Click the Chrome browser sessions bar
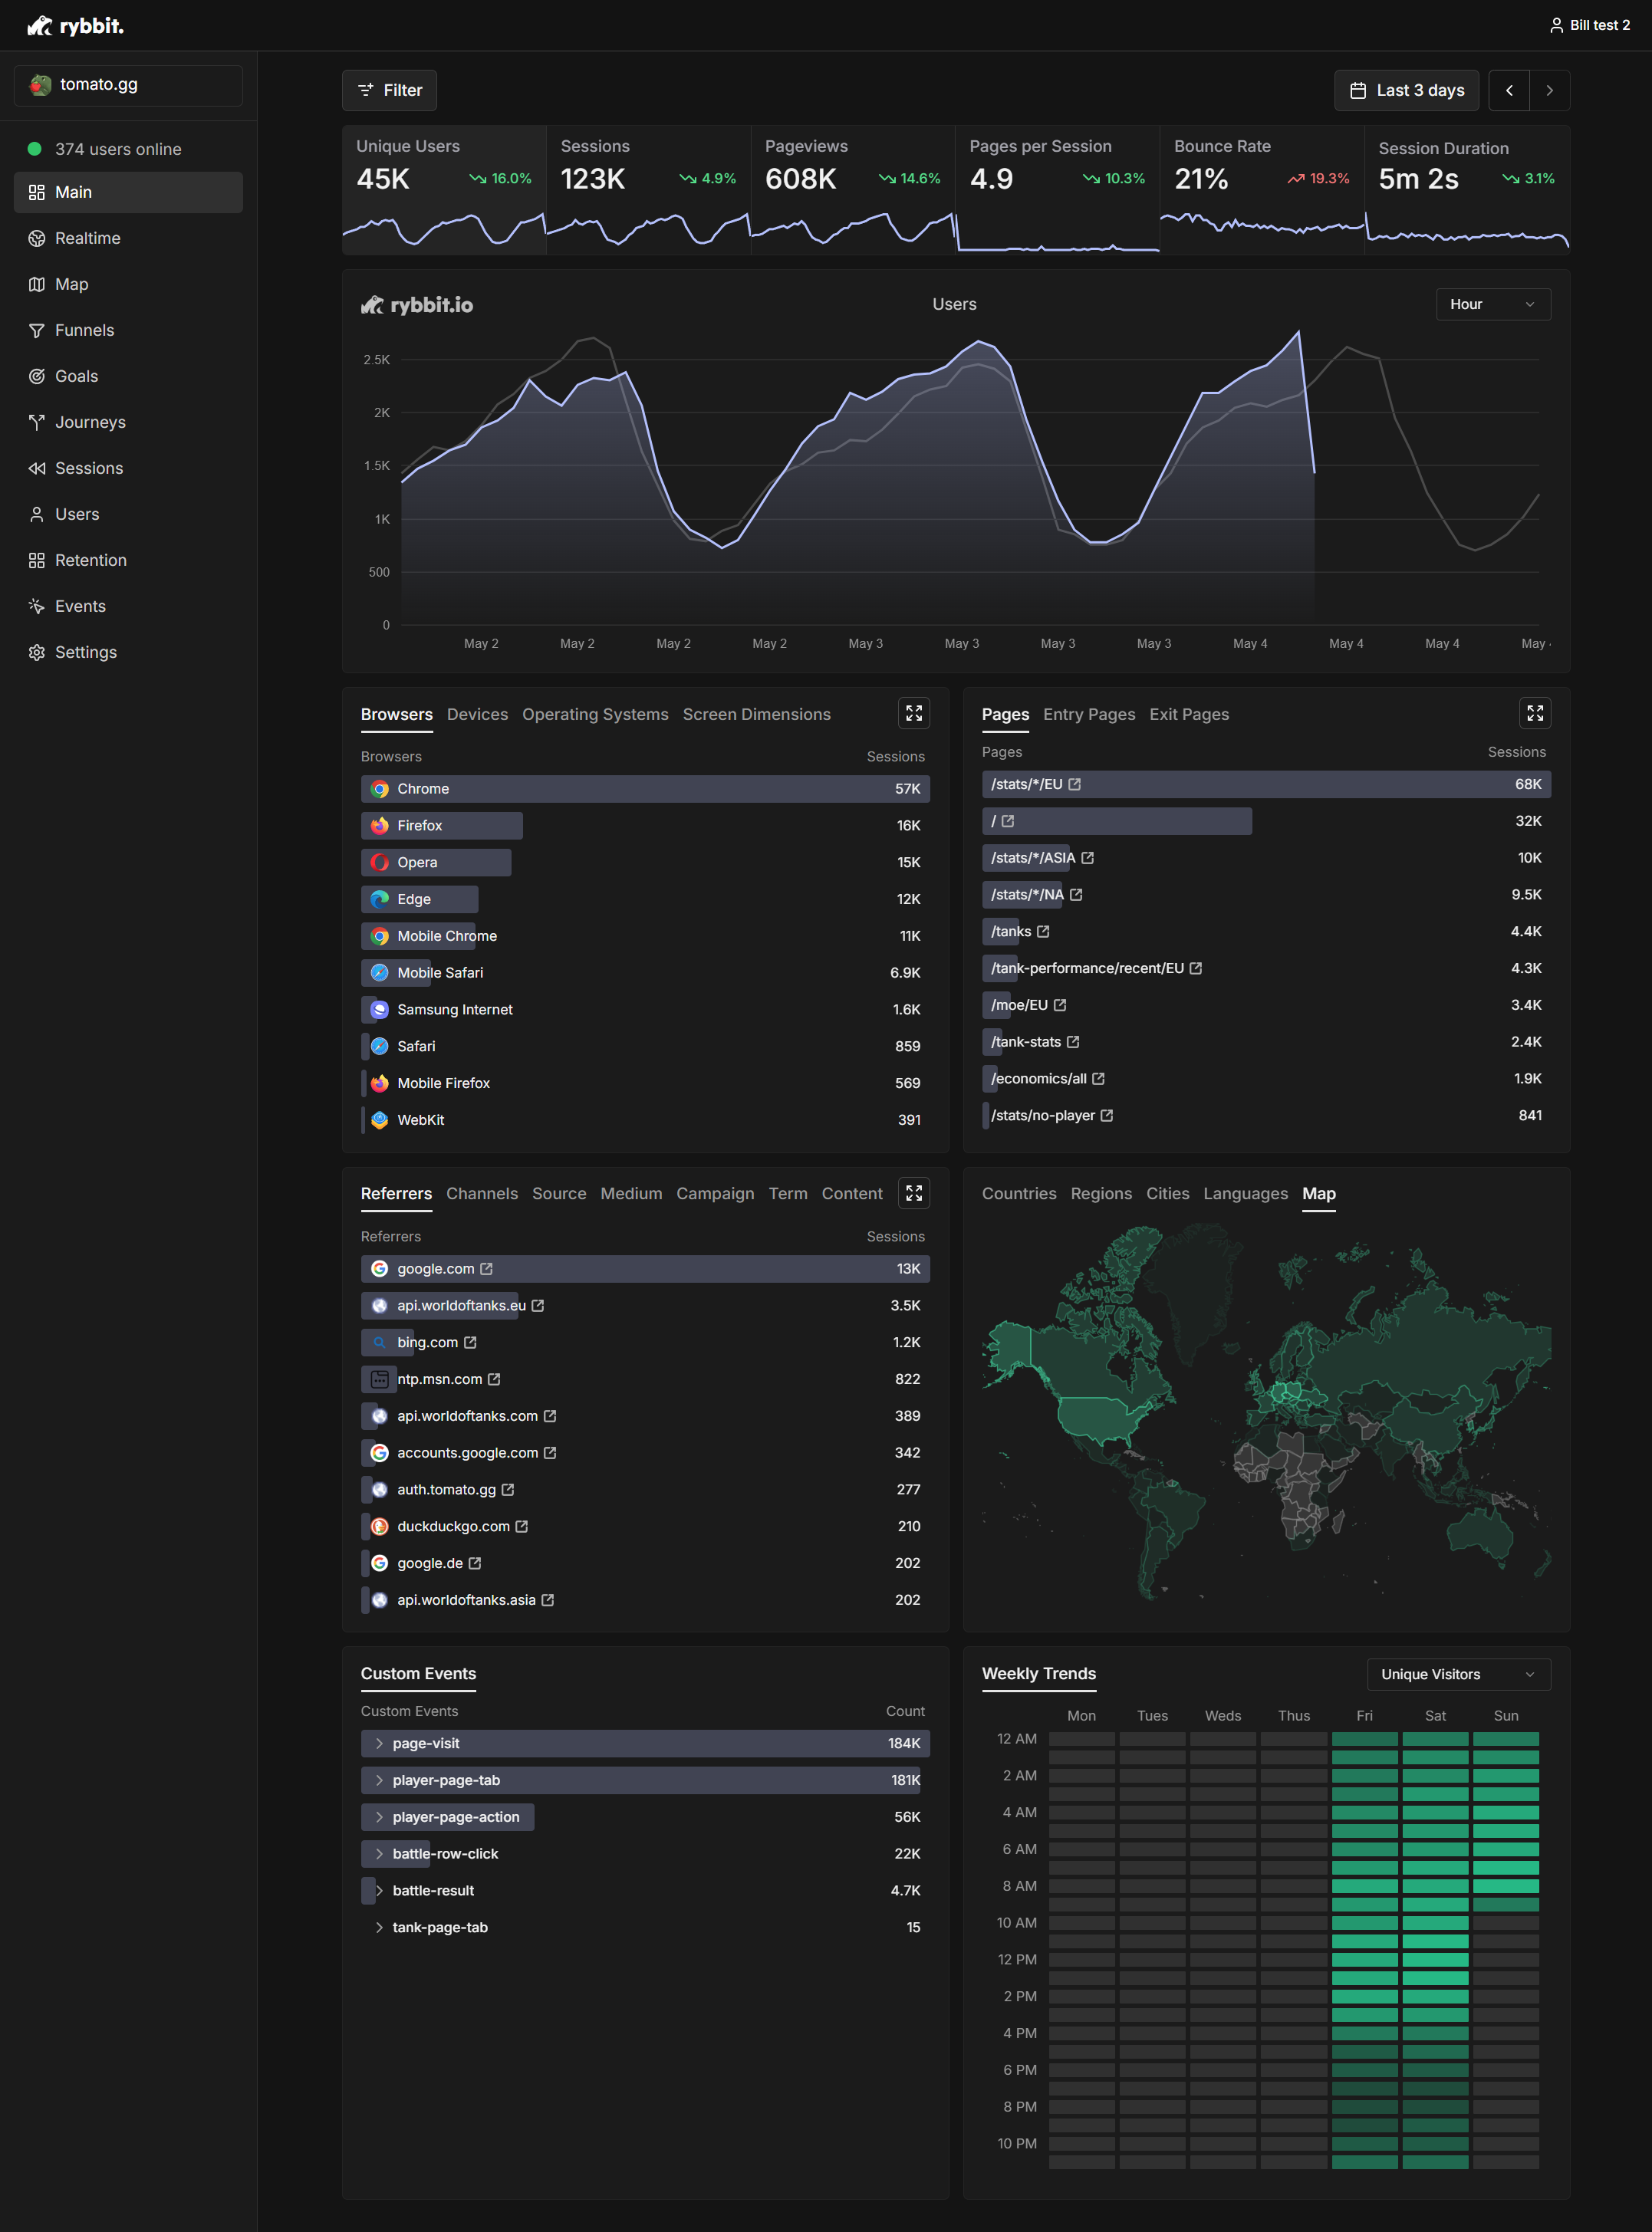The width and height of the screenshot is (1652, 2232). (x=644, y=789)
